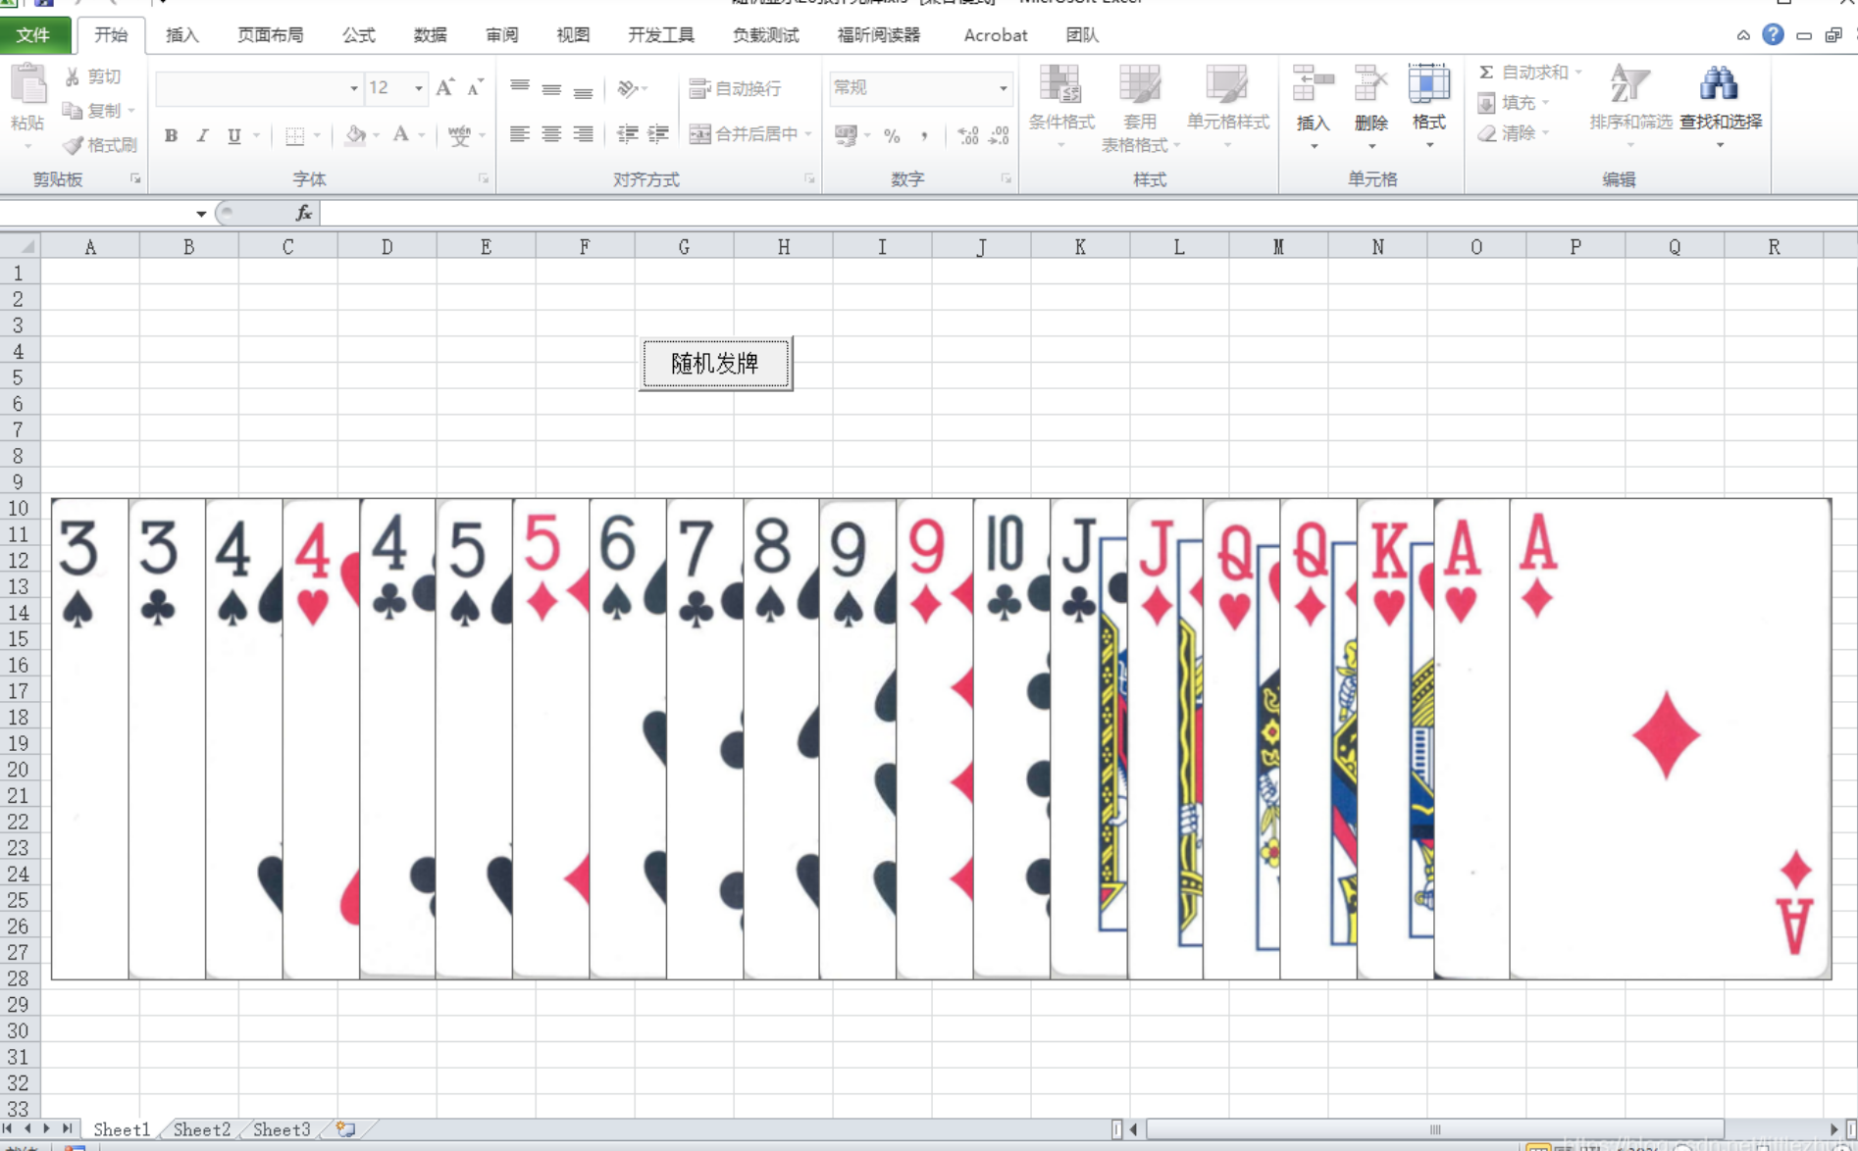Align cell text left
This screenshot has width=1858, height=1151.
(x=520, y=134)
